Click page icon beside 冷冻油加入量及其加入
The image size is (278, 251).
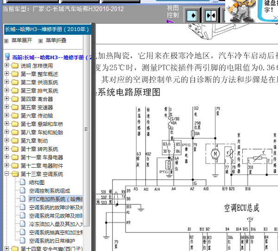point(23,224)
